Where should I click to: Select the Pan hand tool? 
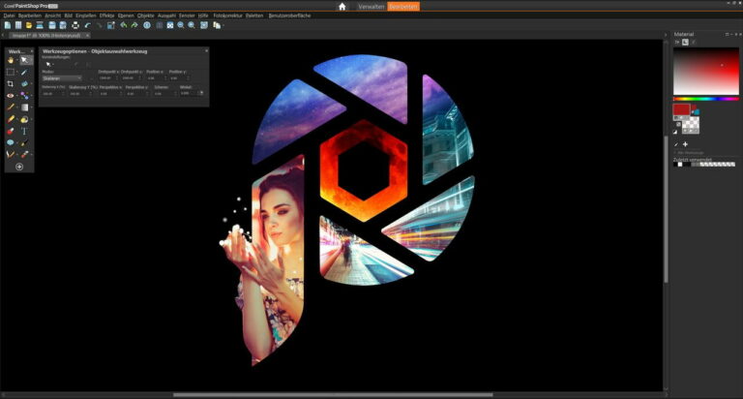point(11,60)
